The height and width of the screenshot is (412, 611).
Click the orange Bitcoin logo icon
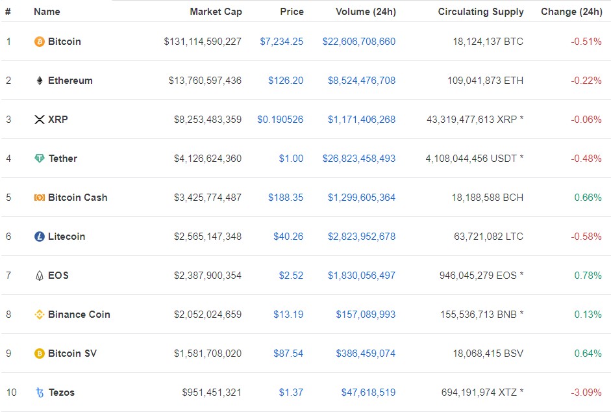pos(40,42)
